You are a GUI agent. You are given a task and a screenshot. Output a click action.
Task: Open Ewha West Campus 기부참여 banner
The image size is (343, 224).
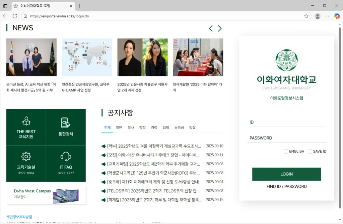pos(46,195)
